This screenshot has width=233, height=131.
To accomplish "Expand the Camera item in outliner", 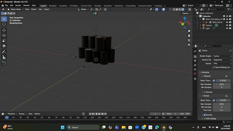I will click(x=200, y=25).
